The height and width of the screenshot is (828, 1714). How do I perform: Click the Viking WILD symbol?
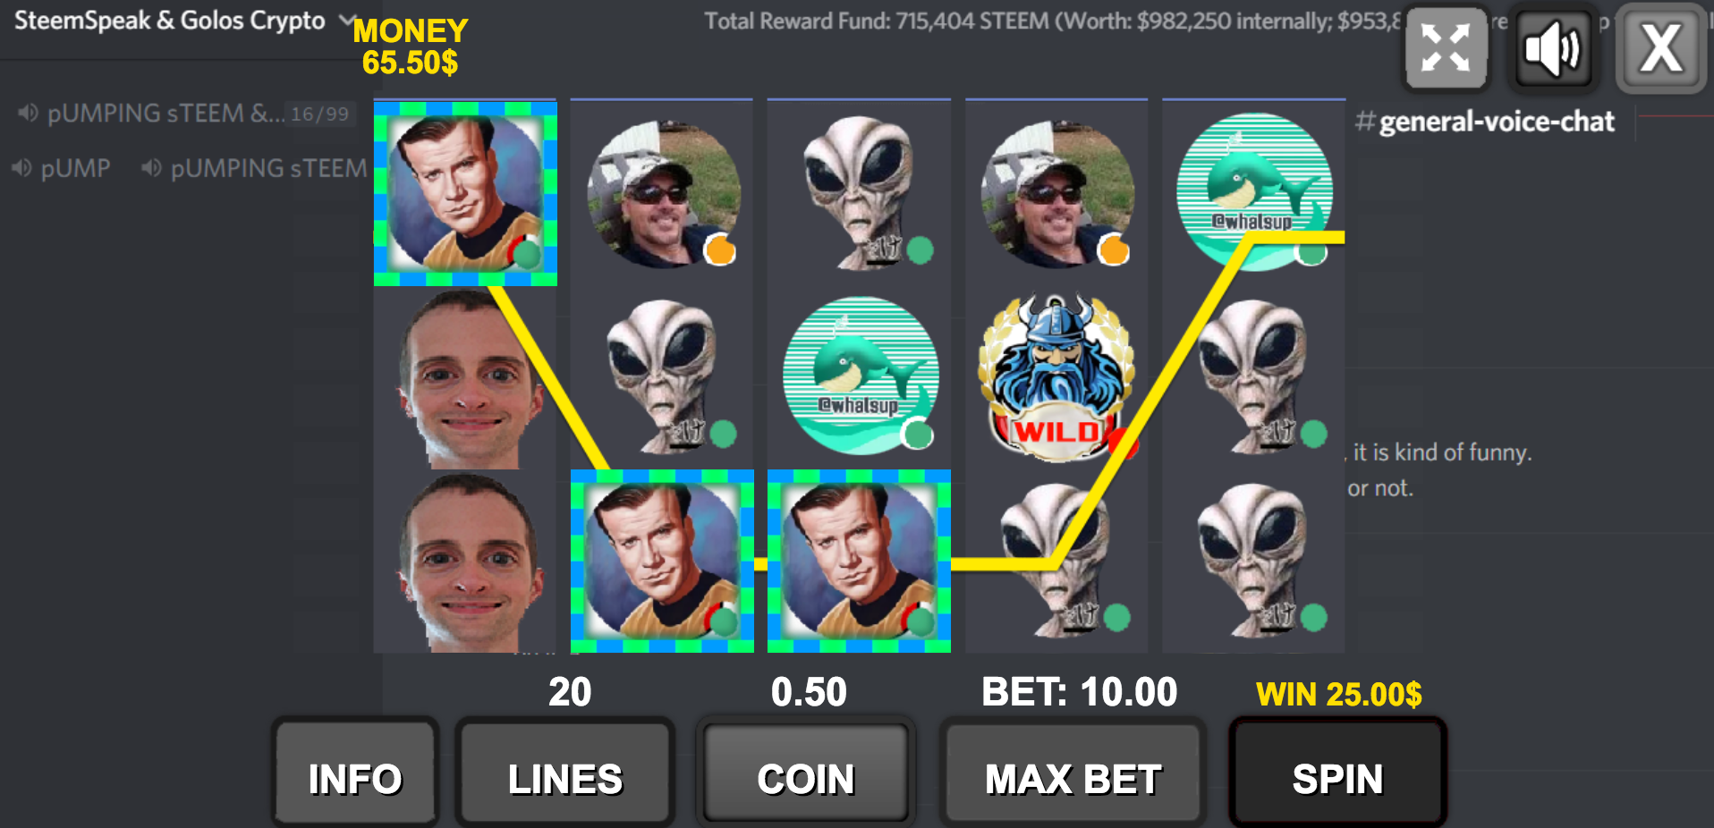[x=1056, y=377]
